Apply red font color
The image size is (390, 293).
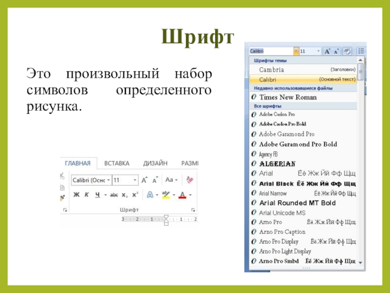coord(182,195)
